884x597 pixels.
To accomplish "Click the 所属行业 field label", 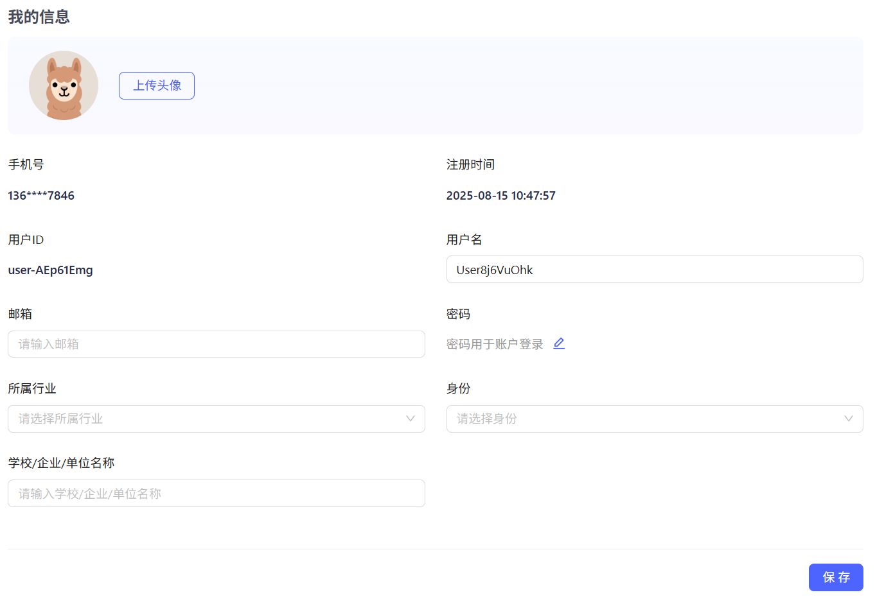I will [32, 388].
